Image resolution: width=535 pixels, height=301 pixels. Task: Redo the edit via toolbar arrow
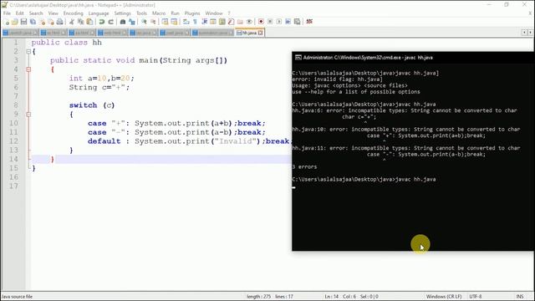point(110,22)
